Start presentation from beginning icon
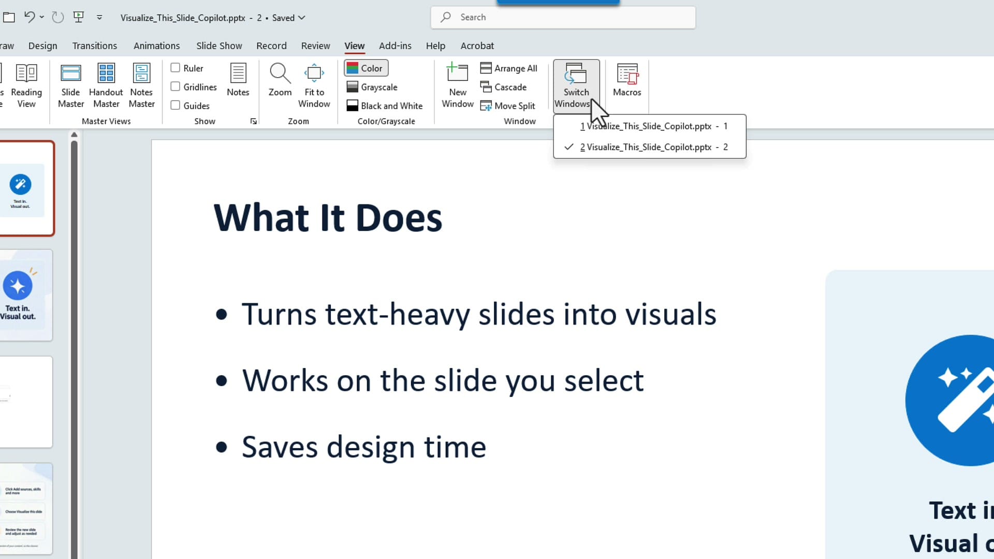Image resolution: width=994 pixels, height=559 pixels. click(79, 17)
